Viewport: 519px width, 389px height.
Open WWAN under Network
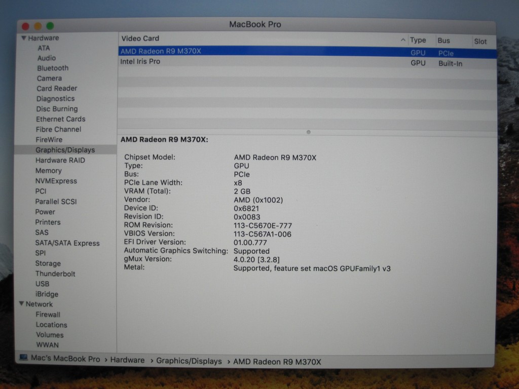[x=47, y=345]
